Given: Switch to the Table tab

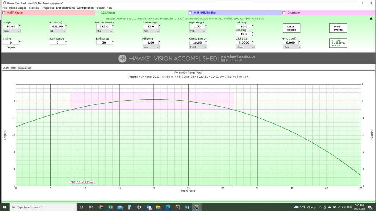Looking at the screenshot, I should [13, 68].
